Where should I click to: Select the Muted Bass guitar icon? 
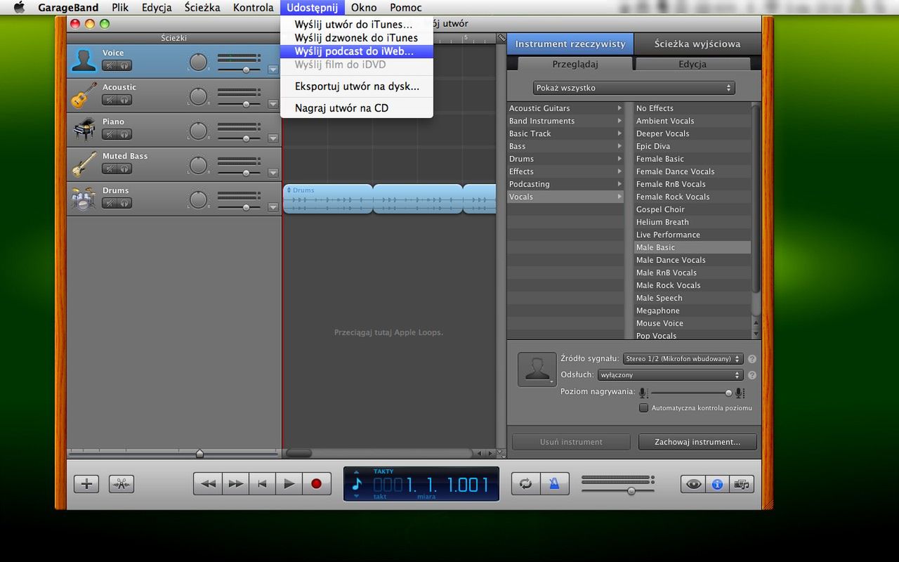[84, 164]
